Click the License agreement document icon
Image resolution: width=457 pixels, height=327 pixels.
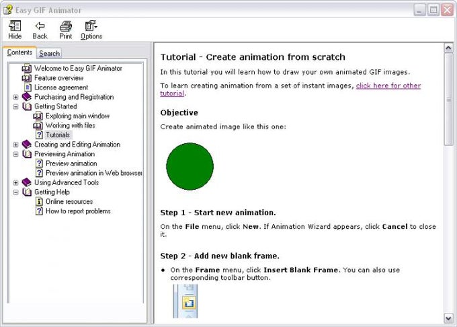point(28,87)
